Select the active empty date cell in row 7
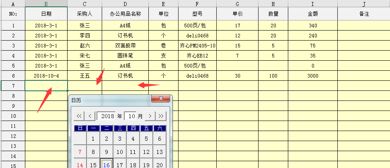390x168 pixels. pyautogui.click(x=46, y=86)
